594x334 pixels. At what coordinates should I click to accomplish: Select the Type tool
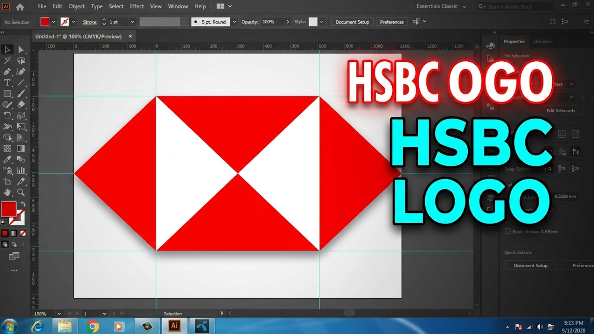click(x=7, y=83)
